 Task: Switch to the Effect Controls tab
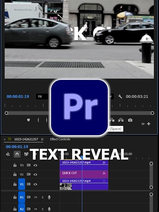(60, 139)
